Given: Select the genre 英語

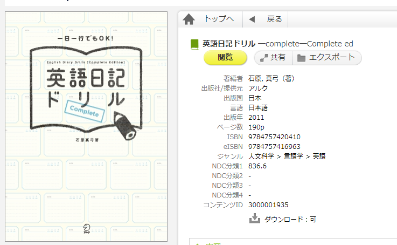Looking at the screenshot, I should (319, 156).
